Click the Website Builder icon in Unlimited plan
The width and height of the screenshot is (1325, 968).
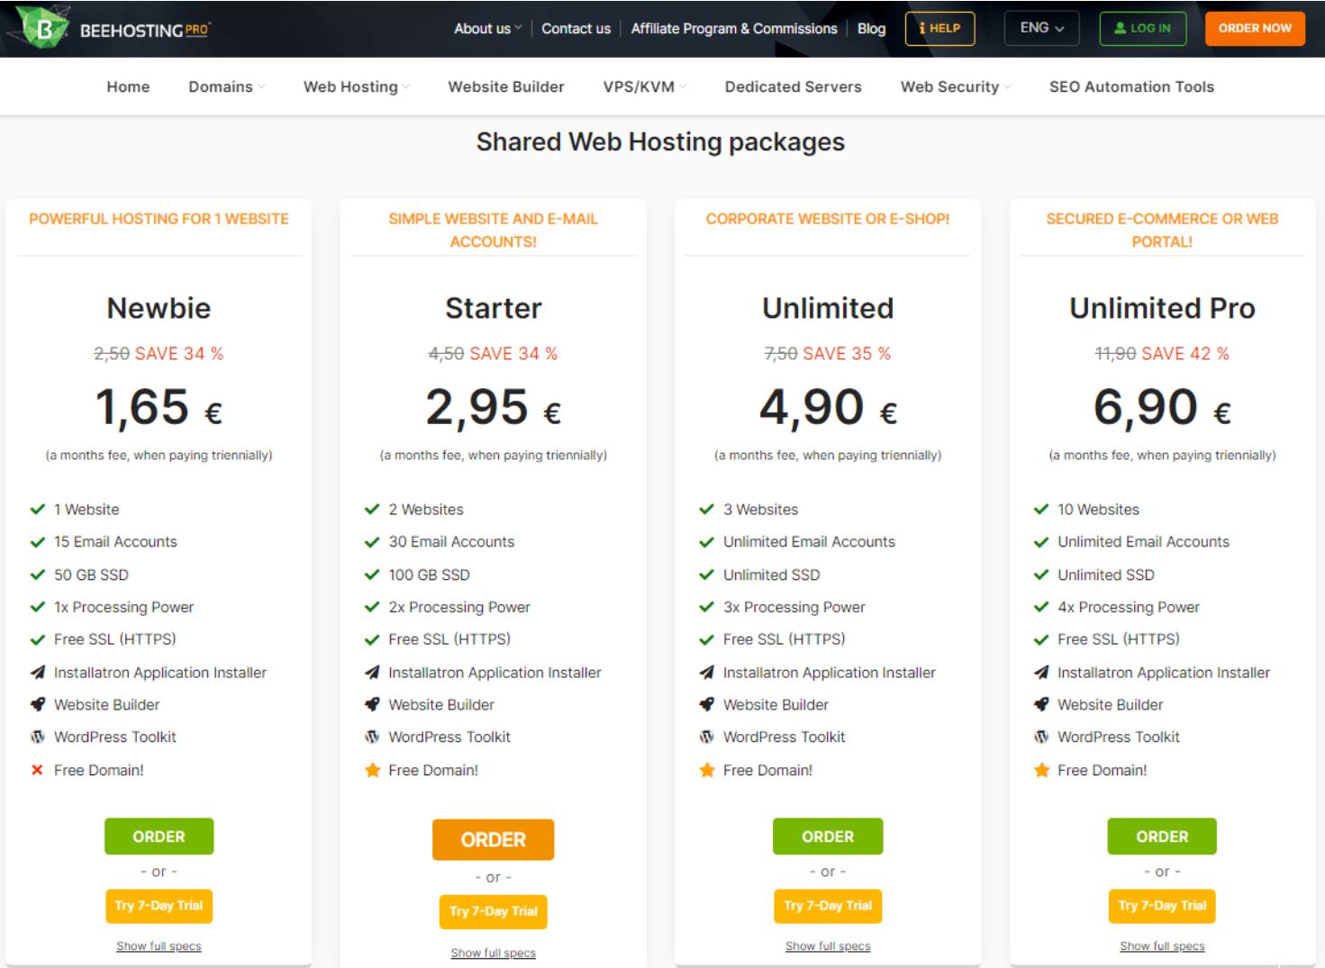[x=706, y=704]
